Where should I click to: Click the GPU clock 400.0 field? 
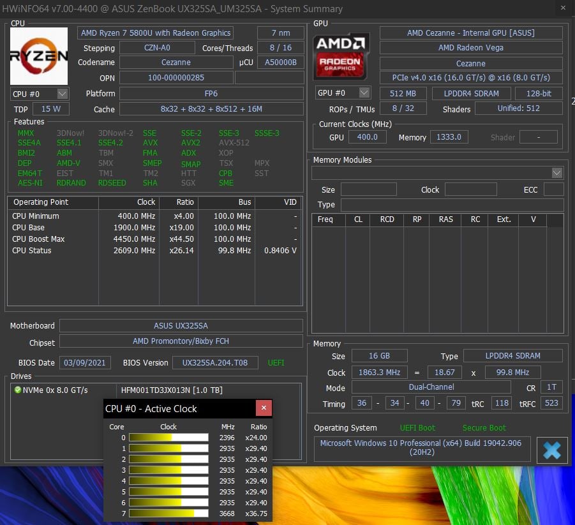pyautogui.click(x=367, y=137)
